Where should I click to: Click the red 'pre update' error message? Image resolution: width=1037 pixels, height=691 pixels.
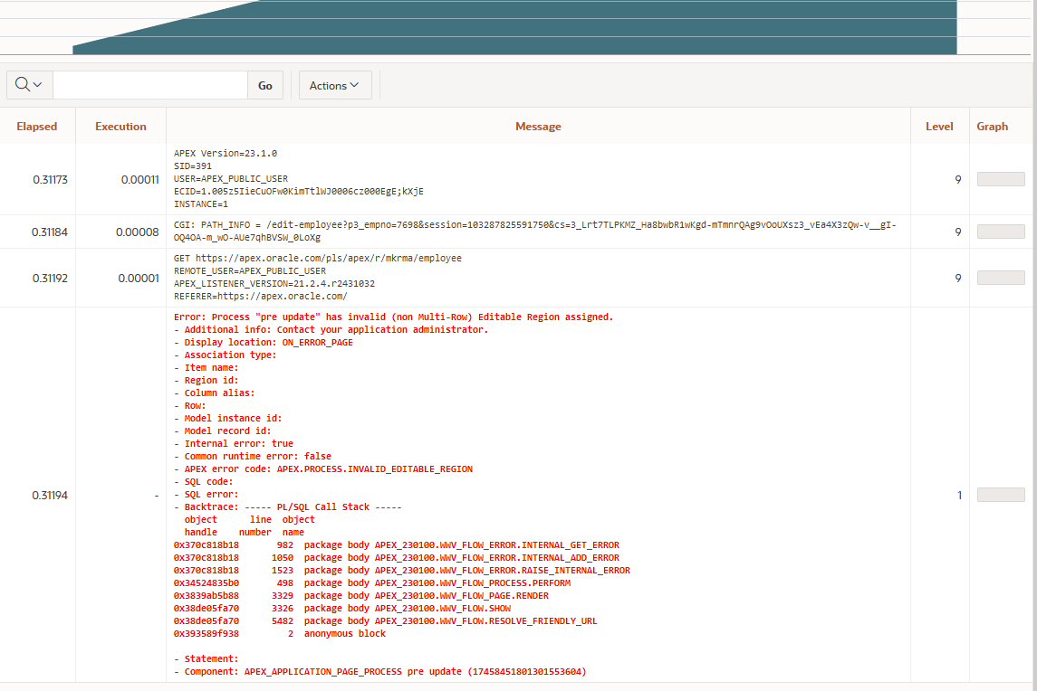[393, 317]
